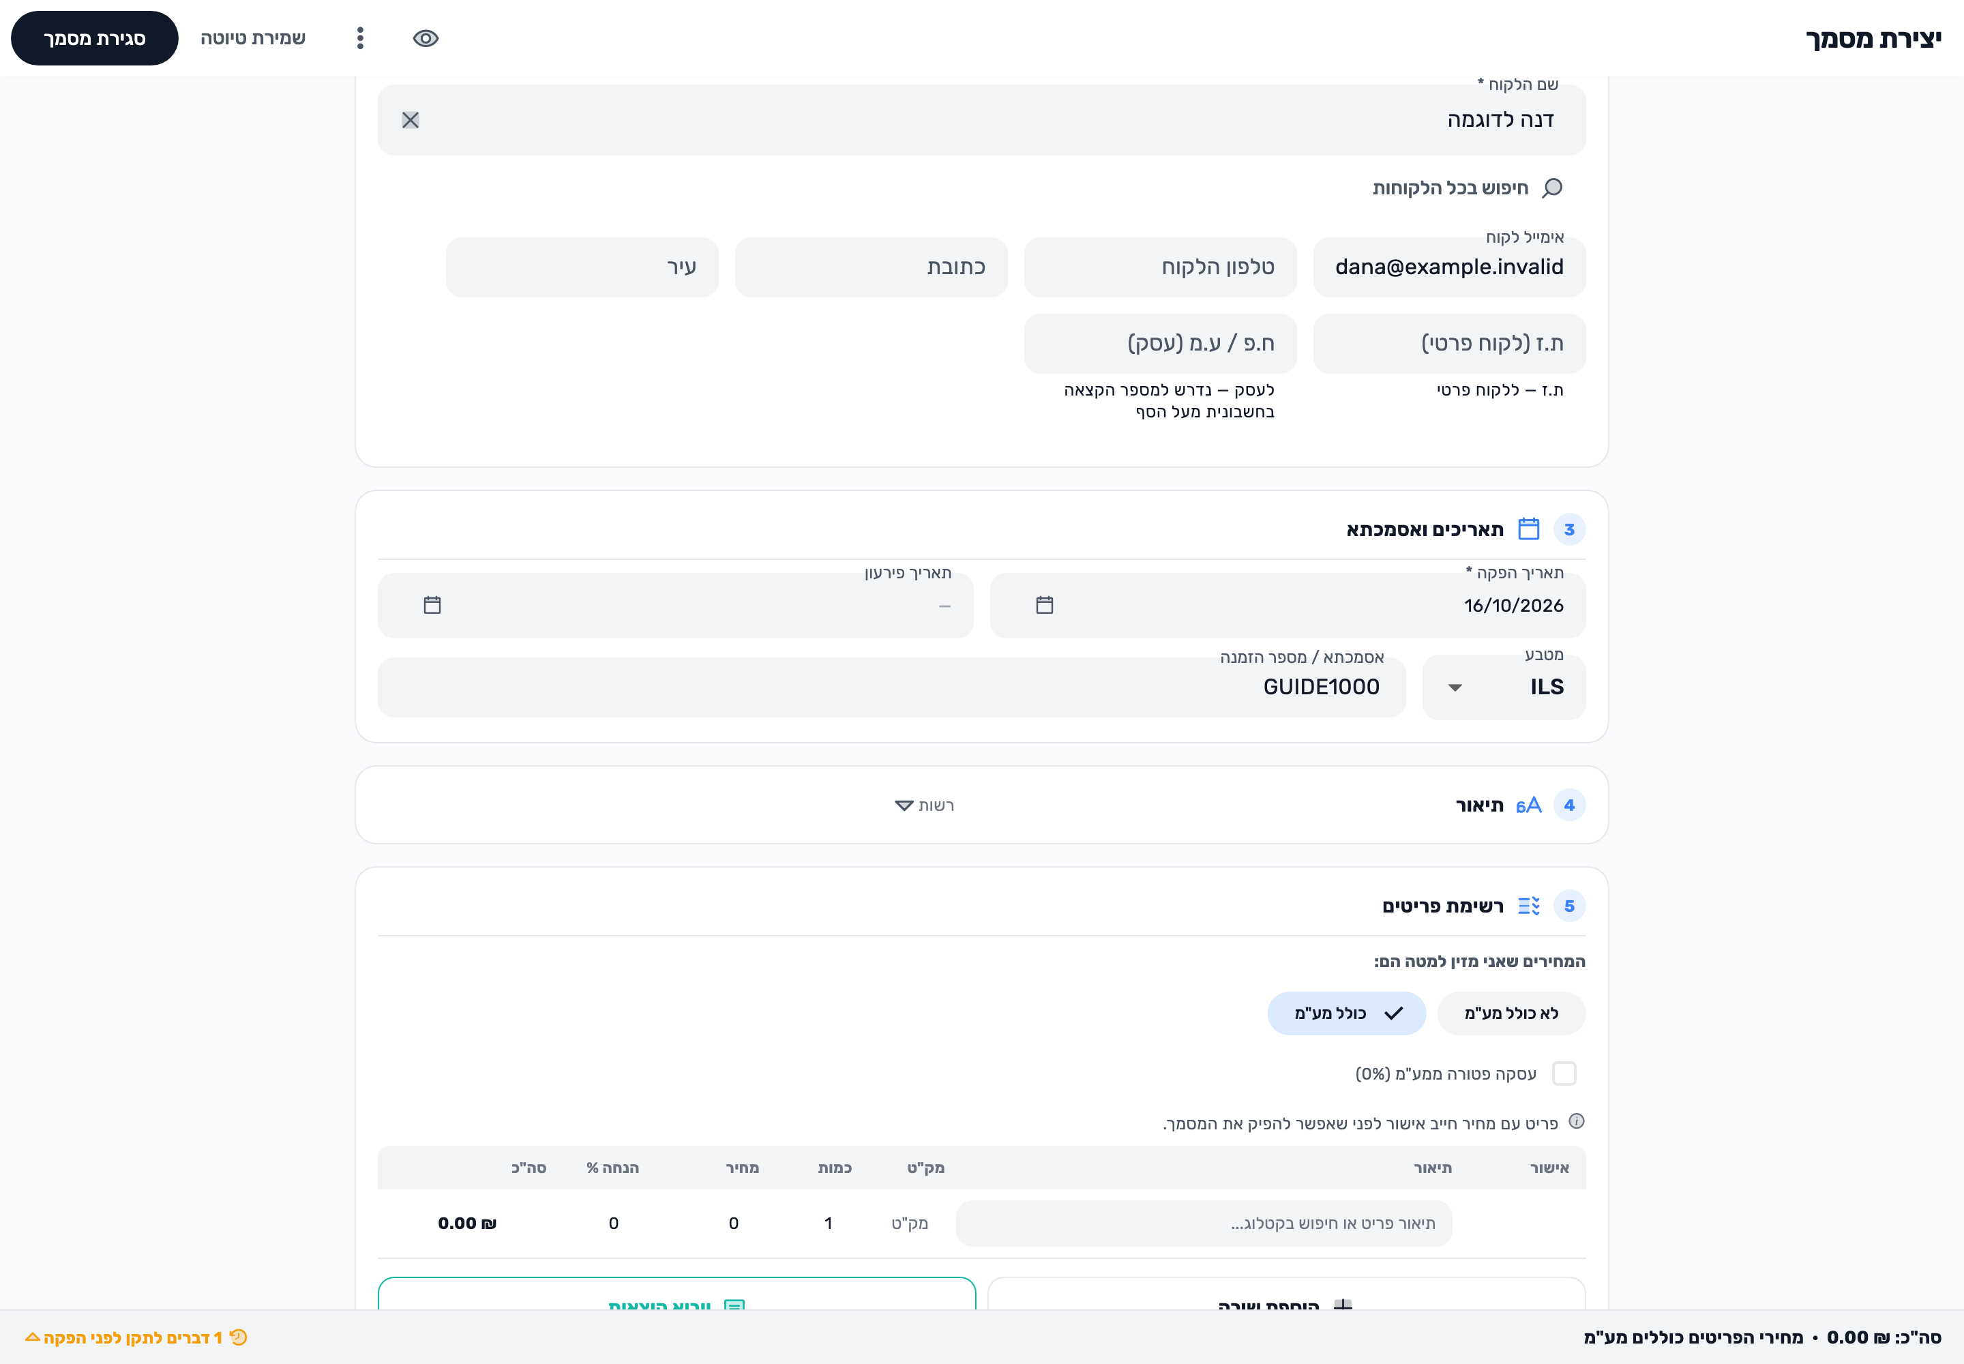Click the empty תאריך פירעון due date field
This screenshot has height=1364, width=1964.
[x=675, y=605]
